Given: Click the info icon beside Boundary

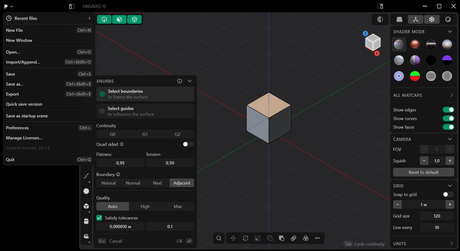Looking at the screenshot, I should (x=118, y=174).
